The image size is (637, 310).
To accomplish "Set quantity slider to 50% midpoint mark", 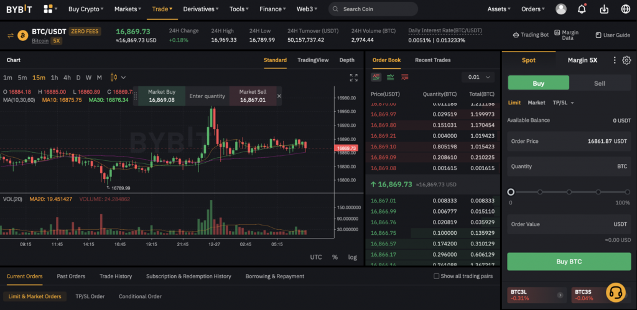I will (569, 192).
